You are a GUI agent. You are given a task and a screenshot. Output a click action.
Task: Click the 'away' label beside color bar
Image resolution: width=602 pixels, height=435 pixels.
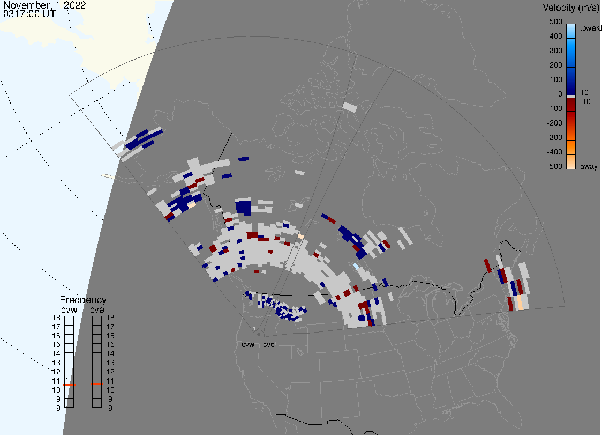click(x=589, y=166)
